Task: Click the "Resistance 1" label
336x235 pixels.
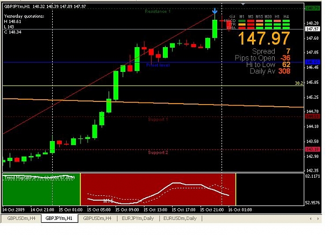Action: [158, 11]
